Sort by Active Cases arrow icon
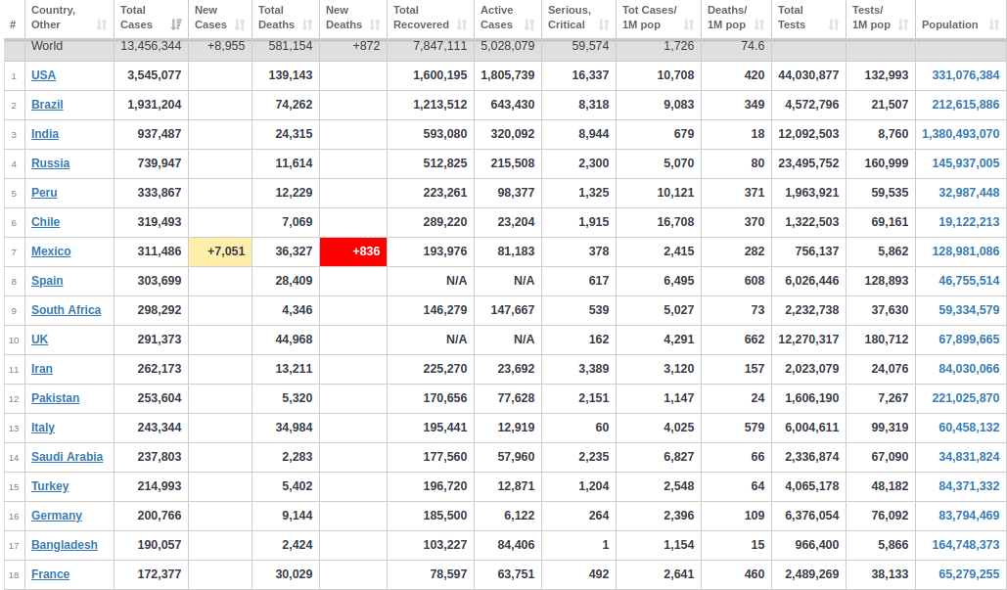Viewport: 1007px width, 590px height. (x=529, y=25)
